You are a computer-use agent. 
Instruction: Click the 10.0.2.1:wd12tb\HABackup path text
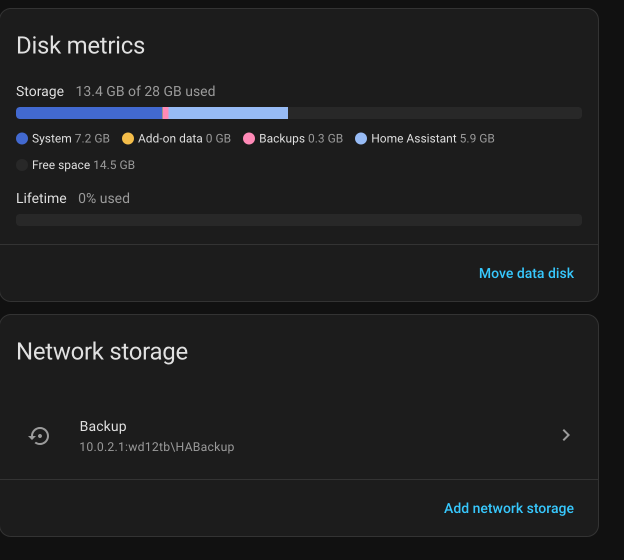pos(156,446)
